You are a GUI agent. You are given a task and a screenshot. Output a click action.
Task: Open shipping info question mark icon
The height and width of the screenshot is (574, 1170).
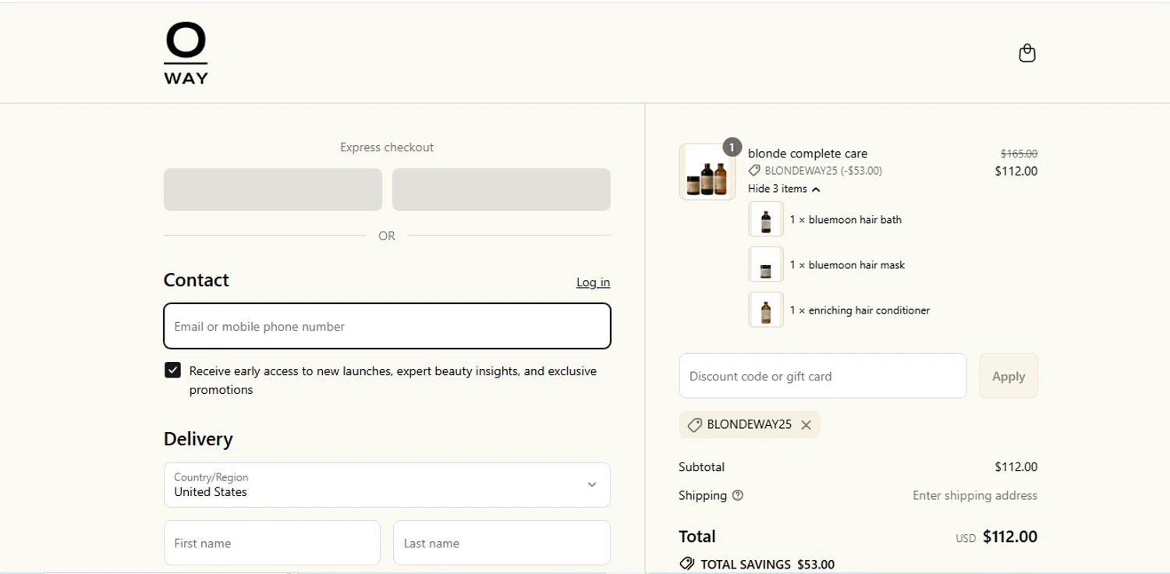pyautogui.click(x=738, y=495)
